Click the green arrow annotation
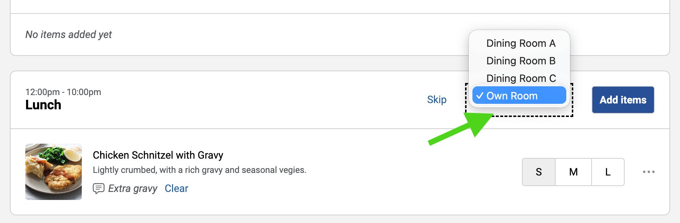This screenshot has height=223, width=680. [x=463, y=128]
